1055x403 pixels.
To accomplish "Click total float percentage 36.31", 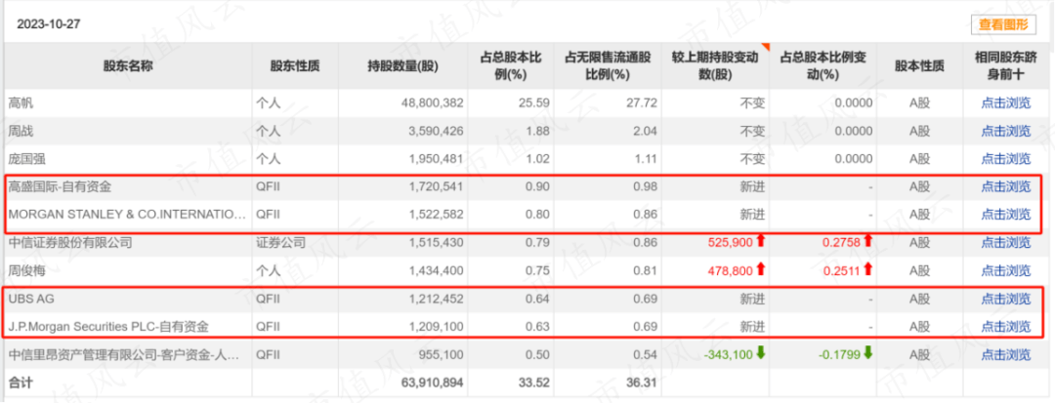I will [642, 383].
